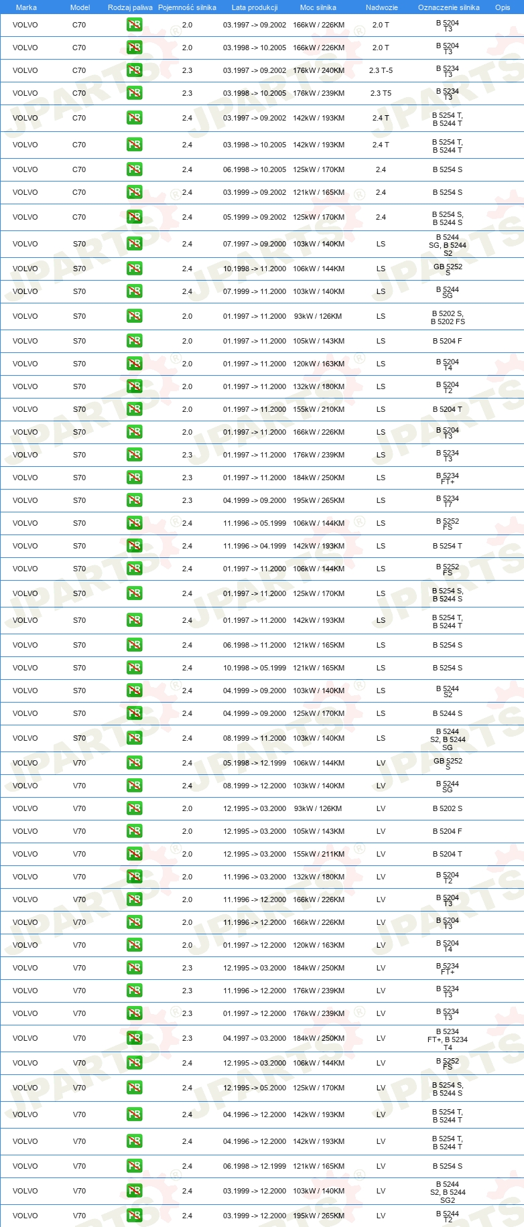Select the '04.1997 -> 03.2000' production years cell
This screenshot has width=524, height=1227.
[x=255, y=1038]
